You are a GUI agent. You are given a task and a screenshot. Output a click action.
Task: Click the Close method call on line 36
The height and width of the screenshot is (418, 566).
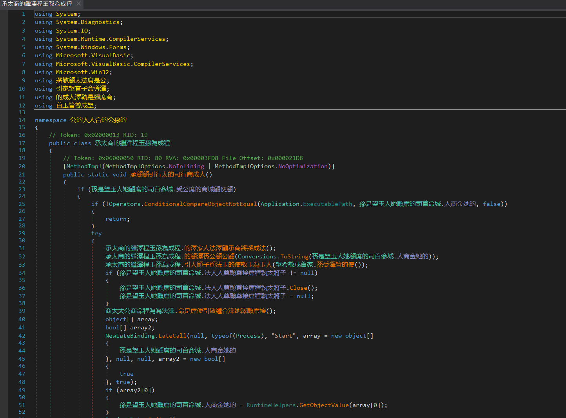(x=299, y=288)
